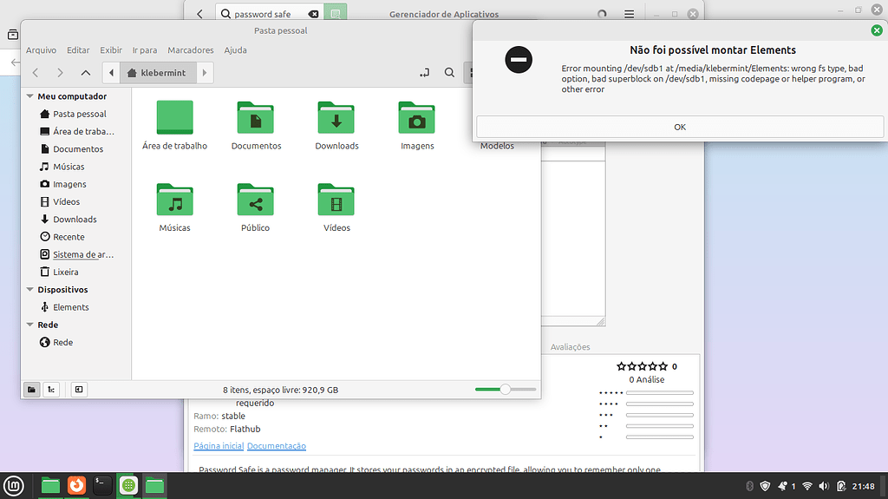Launch Firefox from the panel
888x499 pixels.
click(x=76, y=485)
